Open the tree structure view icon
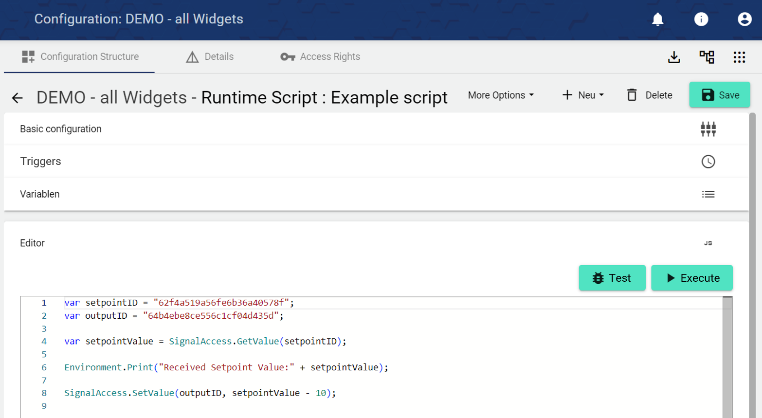The height and width of the screenshot is (418, 762). pyautogui.click(x=707, y=57)
